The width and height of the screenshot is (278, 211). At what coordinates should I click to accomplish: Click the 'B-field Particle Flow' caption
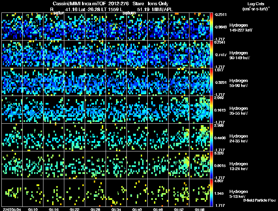pos(260,200)
